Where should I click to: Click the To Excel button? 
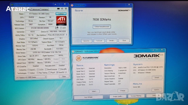coord(99,41)
